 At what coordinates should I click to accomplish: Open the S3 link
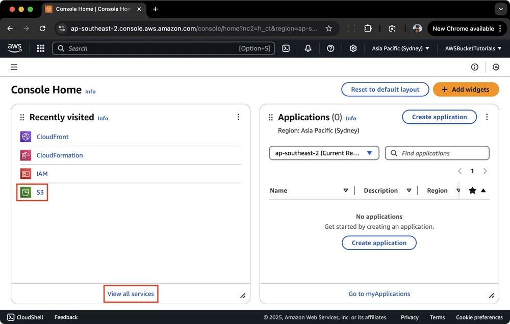40,193
